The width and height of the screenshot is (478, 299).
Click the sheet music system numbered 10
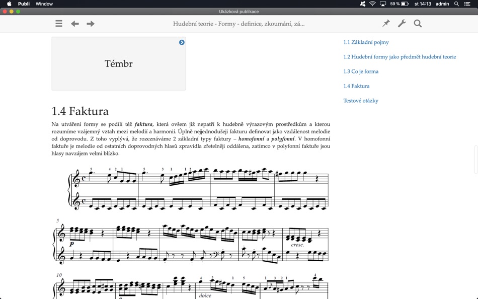click(191, 285)
